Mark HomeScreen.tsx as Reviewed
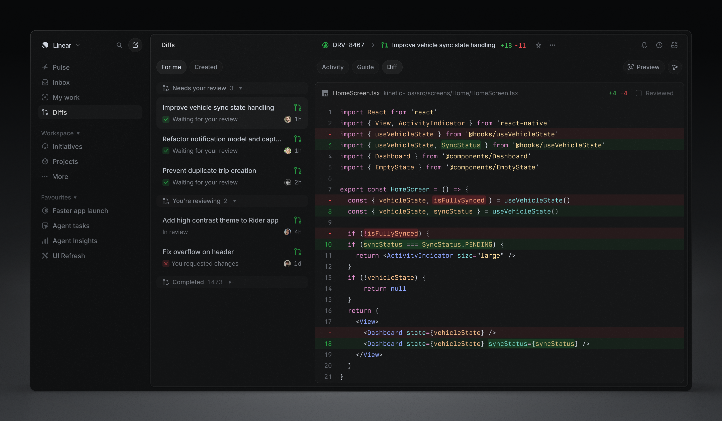The image size is (722, 421). click(x=639, y=93)
